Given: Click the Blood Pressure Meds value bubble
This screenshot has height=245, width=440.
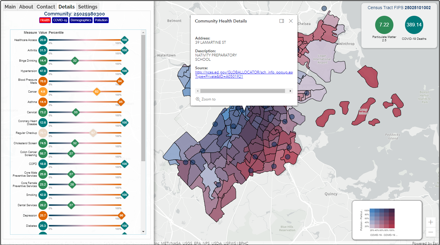Looking at the screenshot, I should click(43, 81).
